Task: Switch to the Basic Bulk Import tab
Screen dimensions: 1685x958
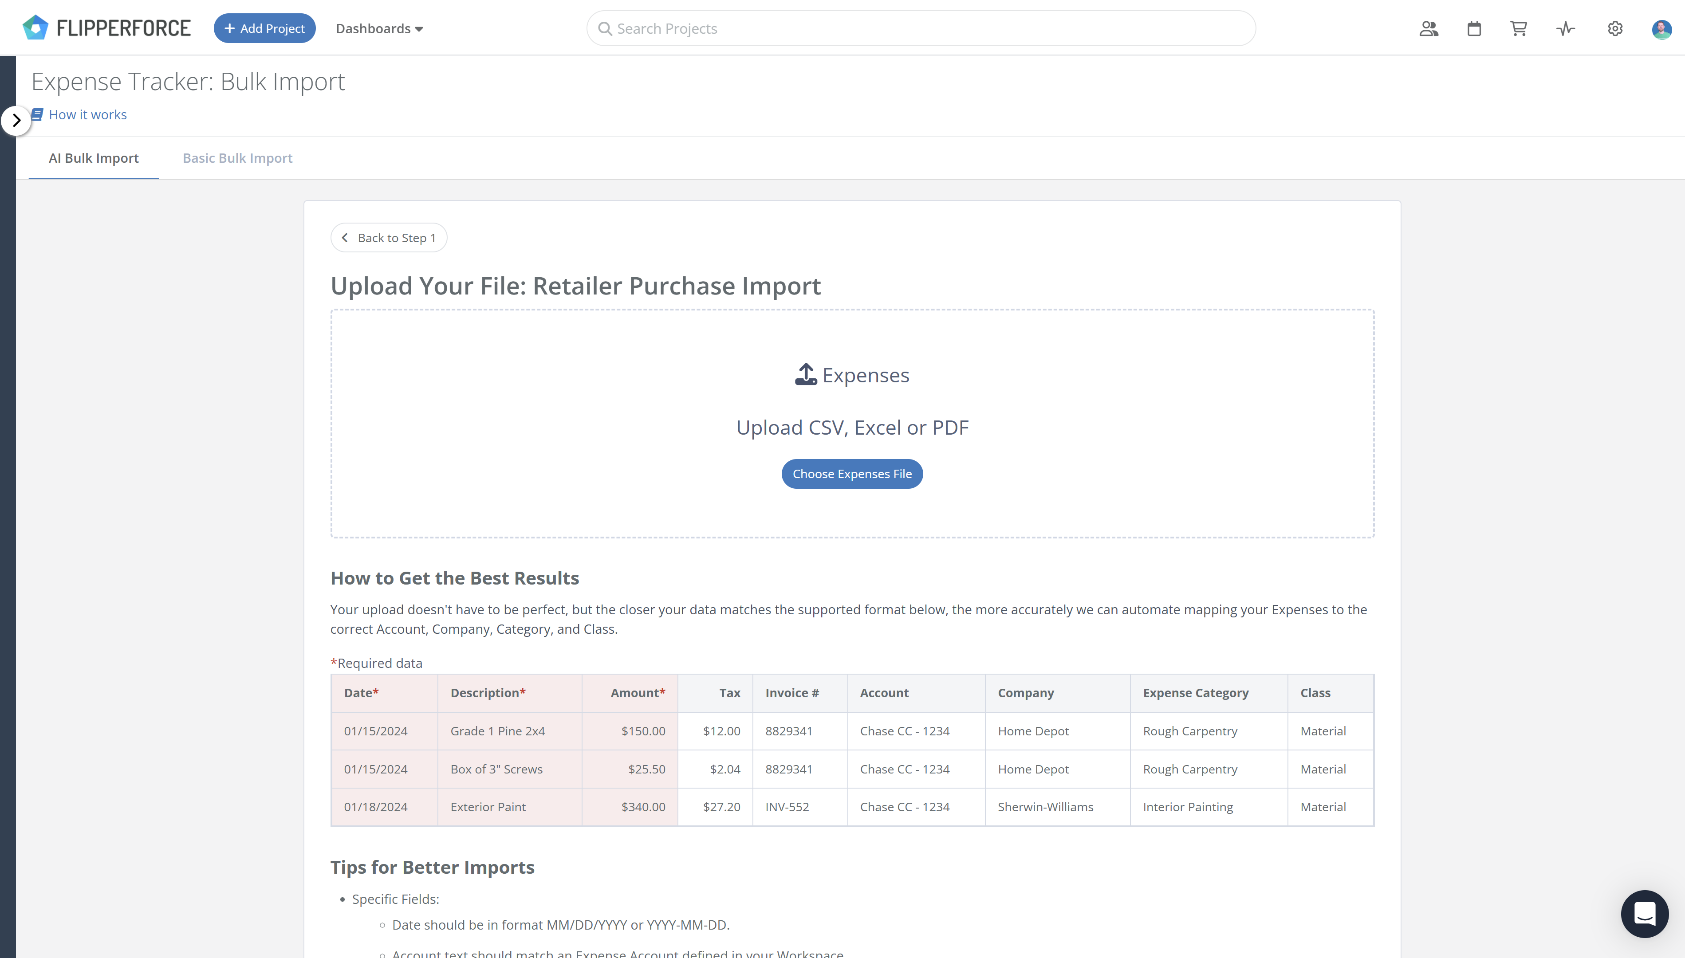Action: pyautogui.click(x=237, y=158)
